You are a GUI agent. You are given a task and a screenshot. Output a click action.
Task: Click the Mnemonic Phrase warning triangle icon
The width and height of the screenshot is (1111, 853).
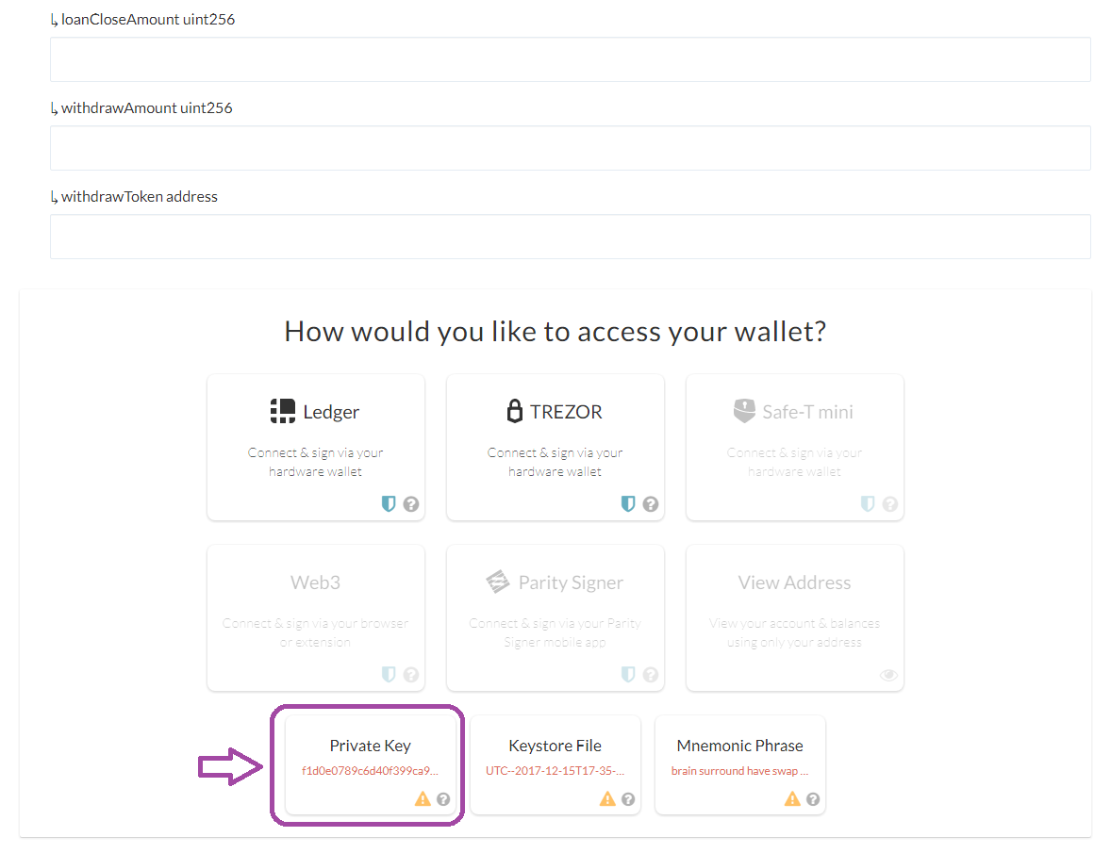[792, 799]
